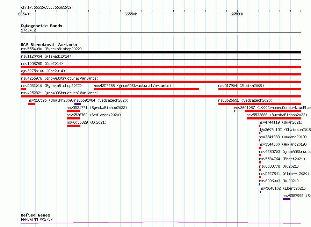Click the nsv1056765 (Coe2014) label
The width and height of the screenshot is (311, 227).
pos(42,64)
